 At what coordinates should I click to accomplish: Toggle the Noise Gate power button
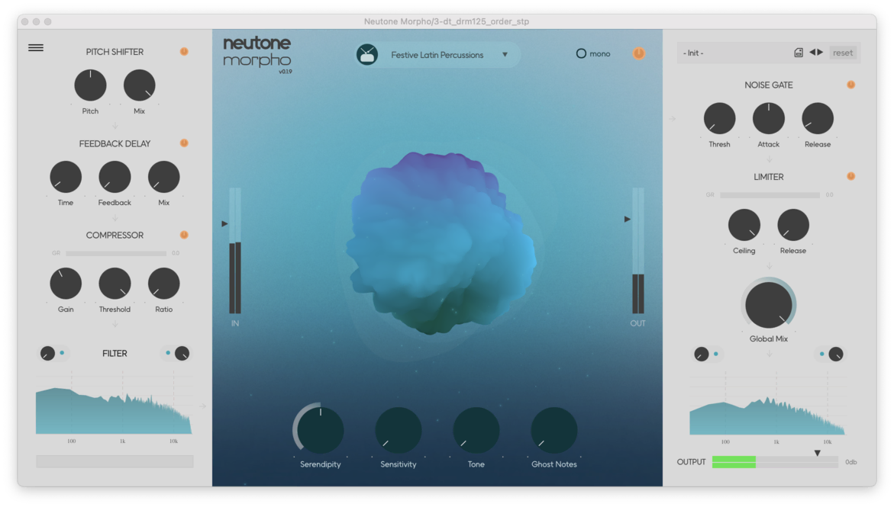click(850, 85)
